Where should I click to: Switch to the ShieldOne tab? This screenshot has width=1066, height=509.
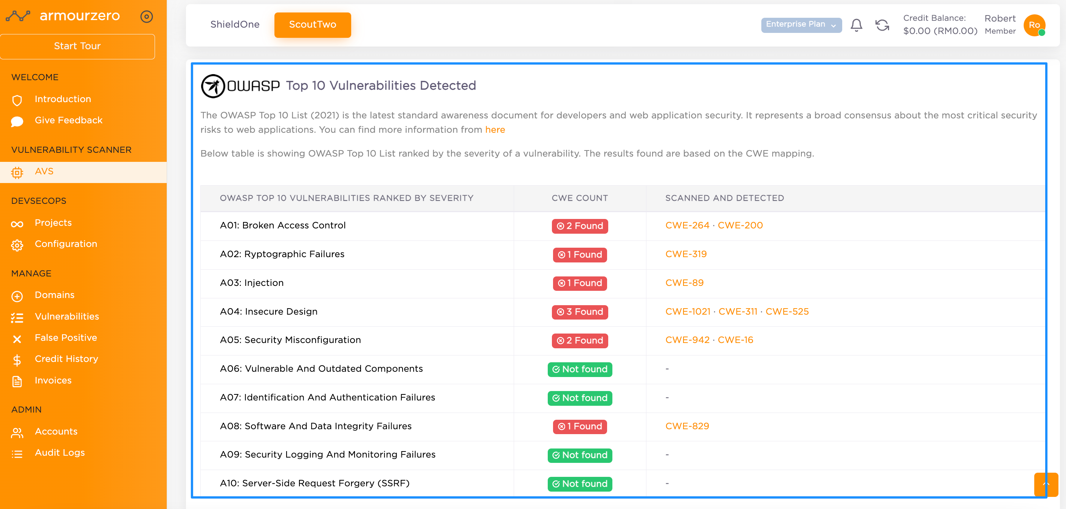[x=235, y=25]
